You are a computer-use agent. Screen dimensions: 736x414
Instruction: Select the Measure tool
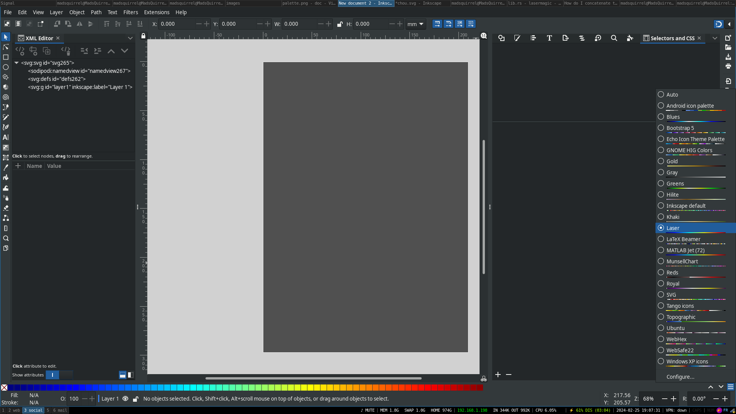coord(6,228)
